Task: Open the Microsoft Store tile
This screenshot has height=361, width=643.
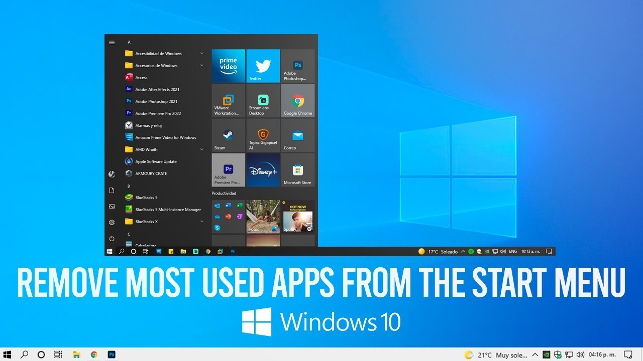Action: [x=298, y=170]
